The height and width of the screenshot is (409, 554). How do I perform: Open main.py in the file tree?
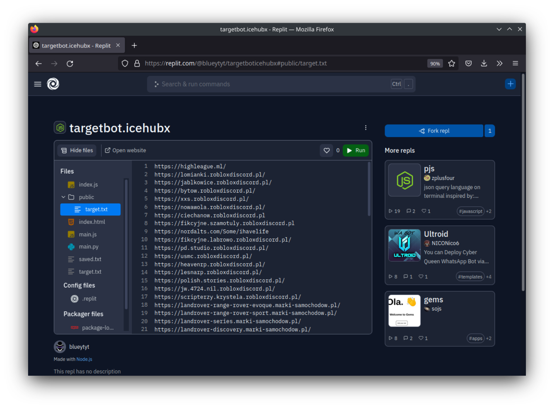[89, 247]
